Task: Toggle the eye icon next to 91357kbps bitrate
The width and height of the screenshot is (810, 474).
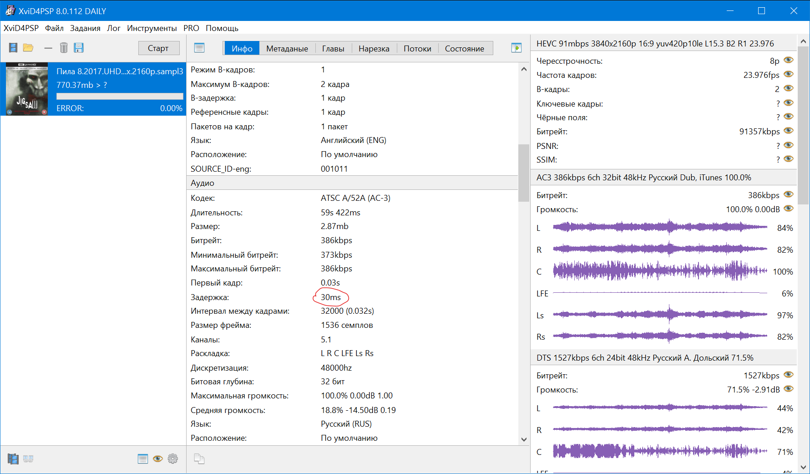Action: pyautogui.click(x=789, y=131)
